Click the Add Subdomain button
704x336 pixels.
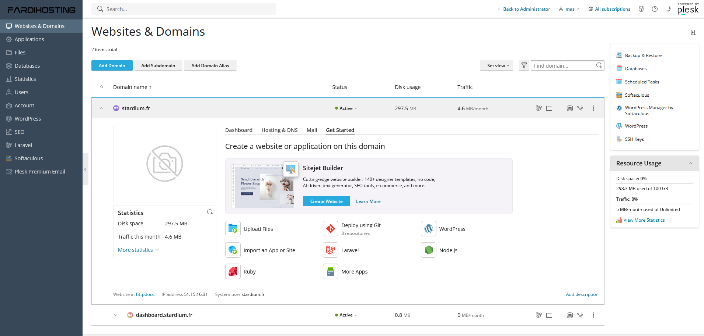(158, 65)
